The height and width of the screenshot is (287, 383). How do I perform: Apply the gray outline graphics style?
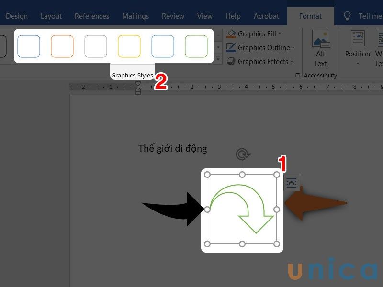click(x=95, y=46)
